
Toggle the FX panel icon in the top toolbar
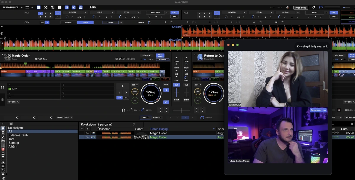tap(39, 7)
